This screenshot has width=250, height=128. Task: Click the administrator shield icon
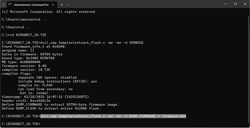click(4, 5)
